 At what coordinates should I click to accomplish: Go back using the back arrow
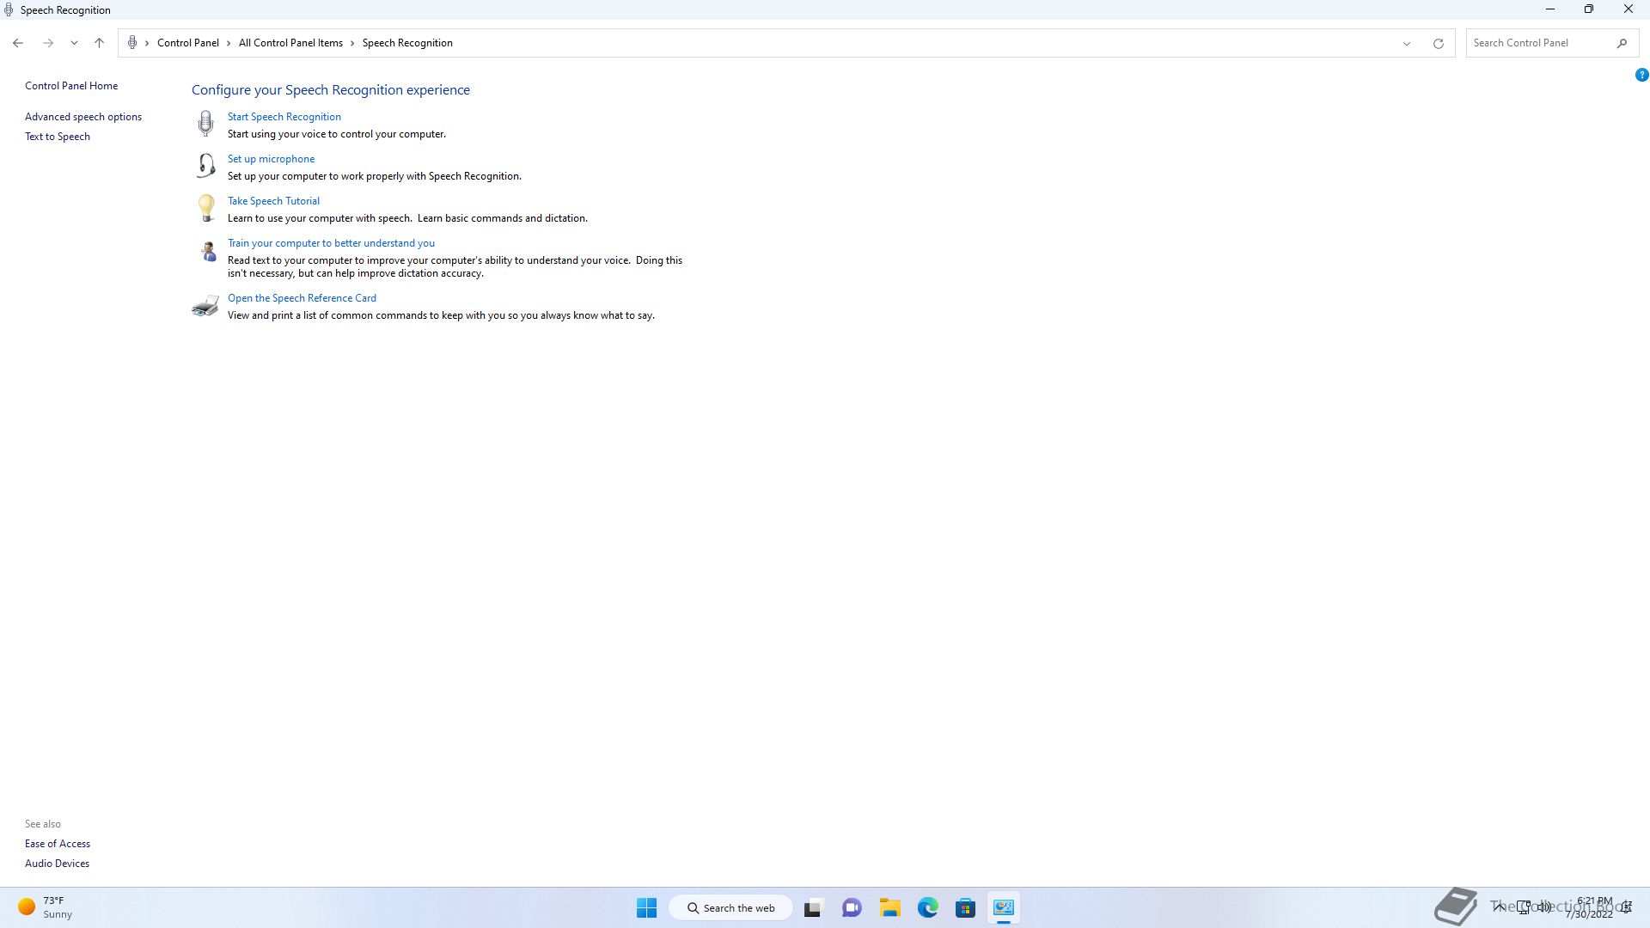click(18, 43)
